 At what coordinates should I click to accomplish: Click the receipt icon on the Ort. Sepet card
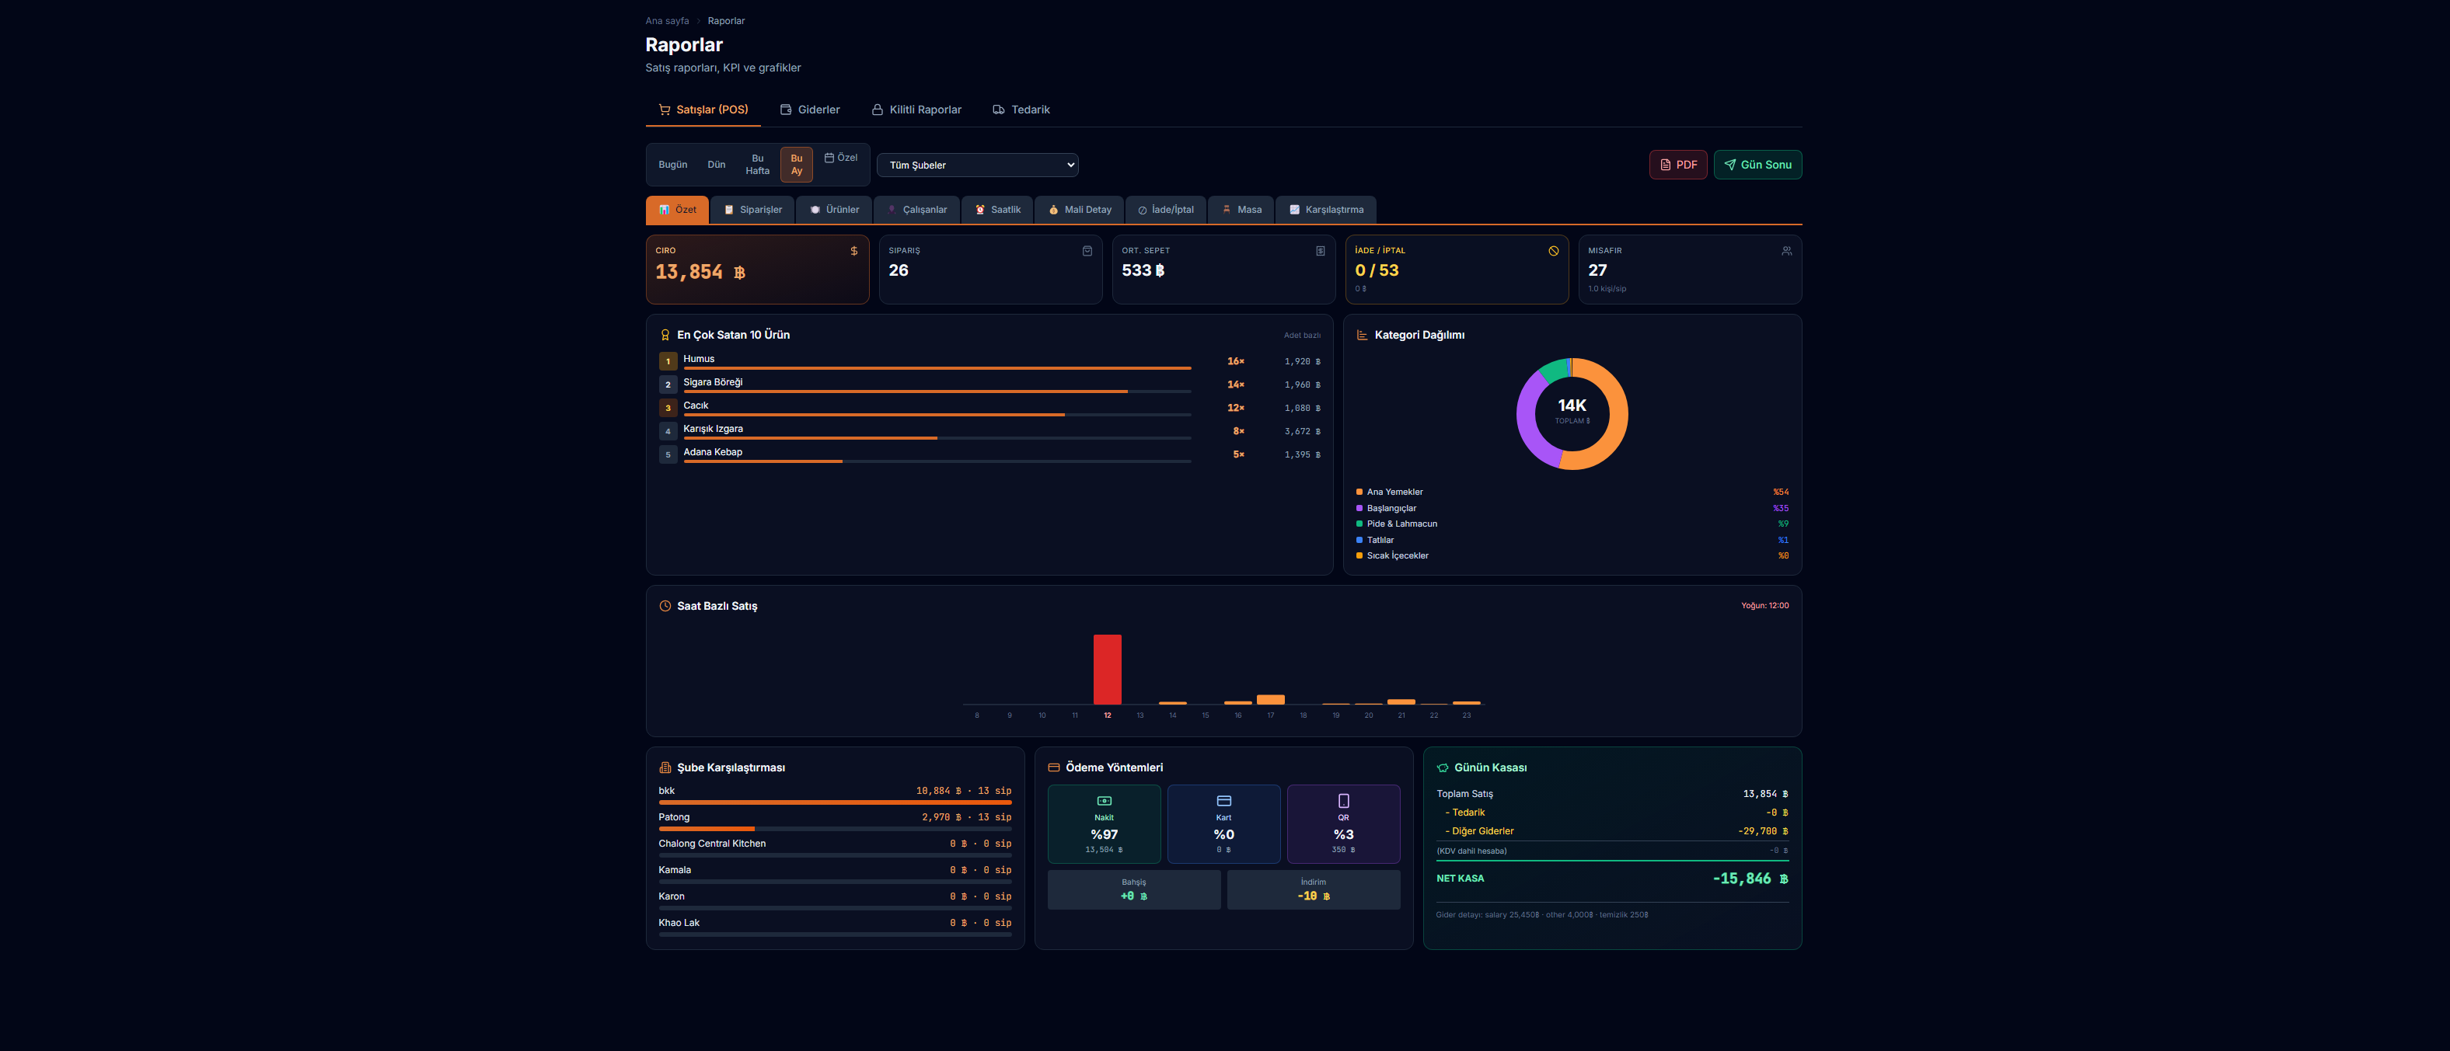coord(1320,251)
